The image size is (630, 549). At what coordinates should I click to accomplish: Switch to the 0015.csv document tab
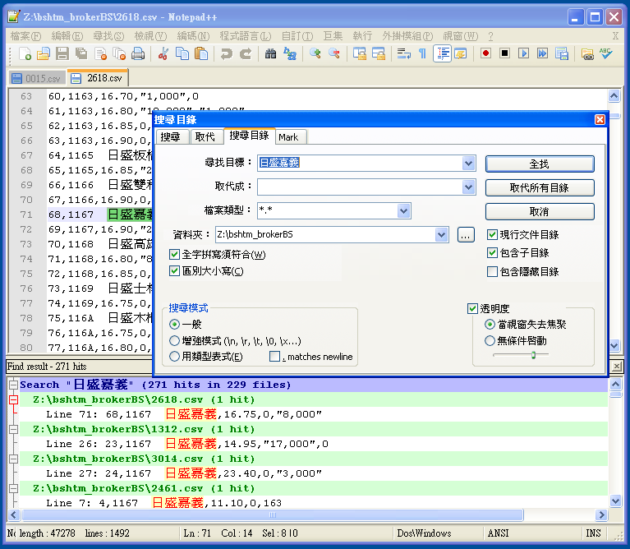point(37,78)
